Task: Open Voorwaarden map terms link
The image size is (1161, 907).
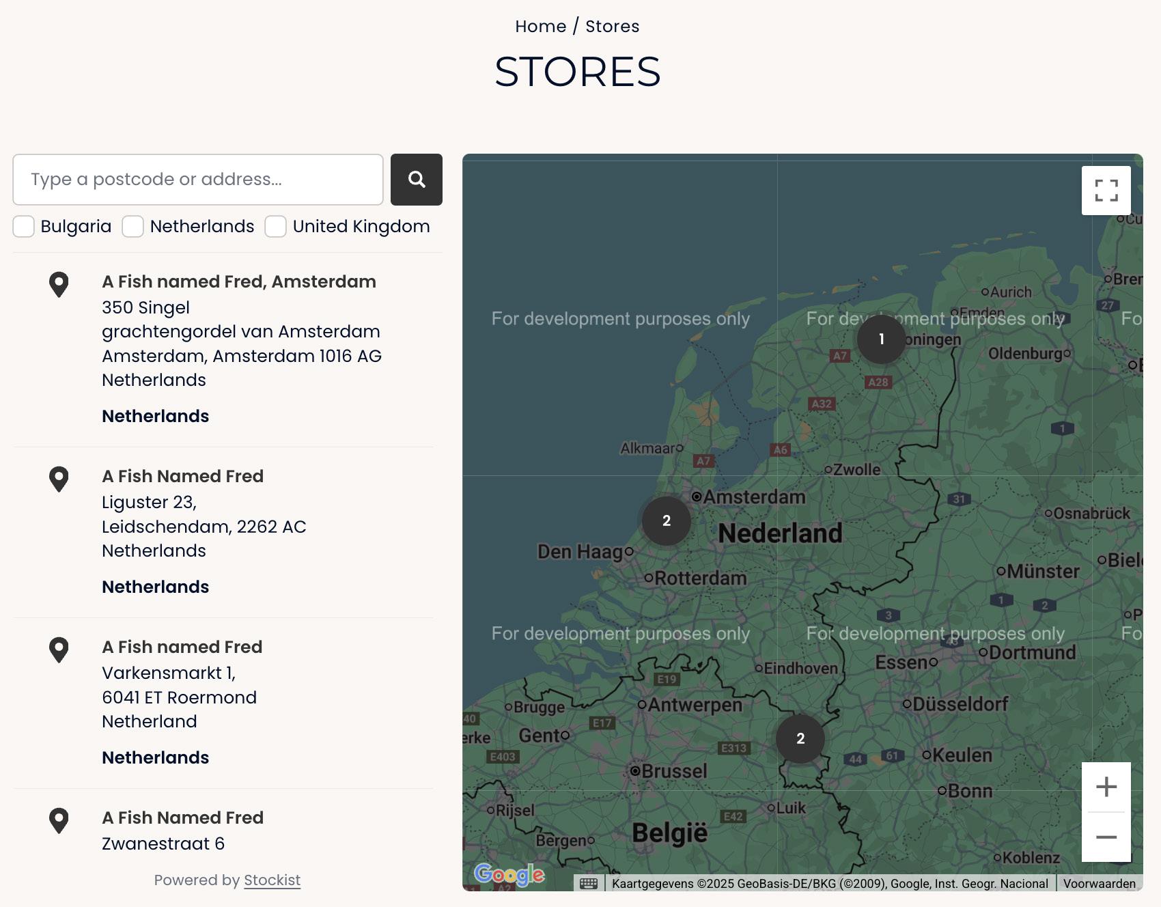Action: click(1098, 884)
